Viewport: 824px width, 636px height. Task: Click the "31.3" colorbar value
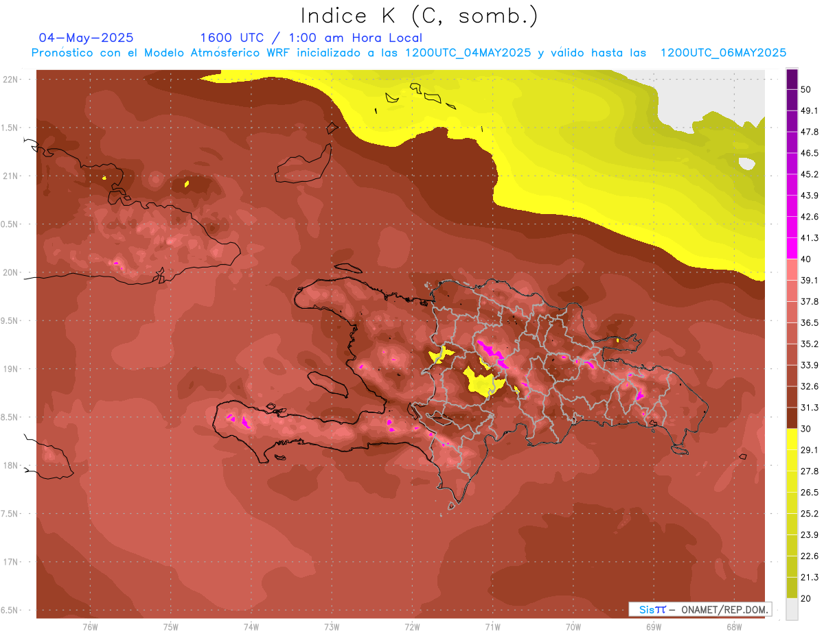pos(810,408)
